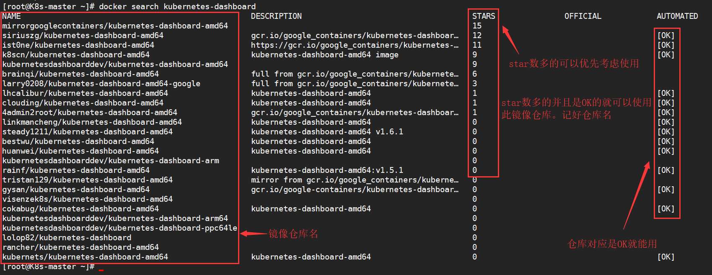Click the description "kubernetes-dashboard-amd64 image"

pos(325,55)
